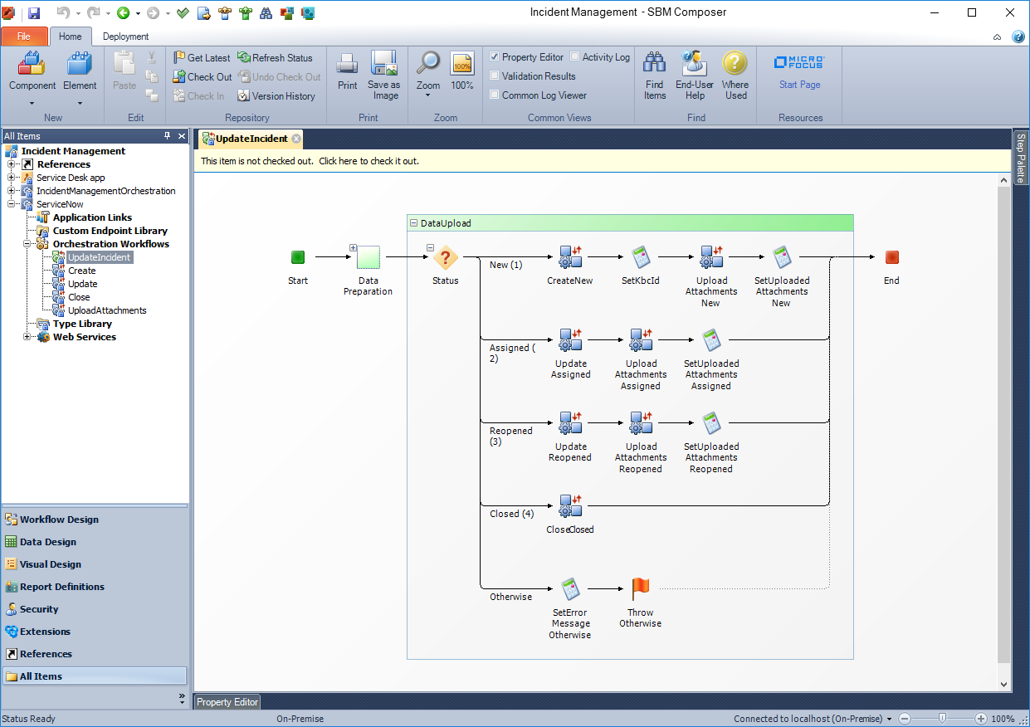
Task: Open Version History
Action: point(276,96)
